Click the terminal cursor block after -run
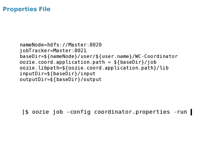The height and width of the screenshot is (158, 211). [x=191, y=112]
